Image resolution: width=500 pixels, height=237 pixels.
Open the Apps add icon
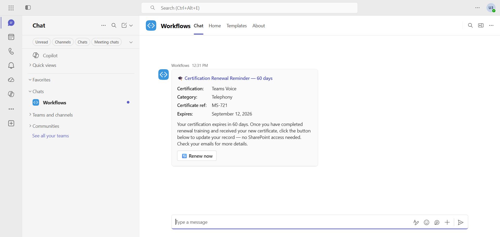(11, 123)
